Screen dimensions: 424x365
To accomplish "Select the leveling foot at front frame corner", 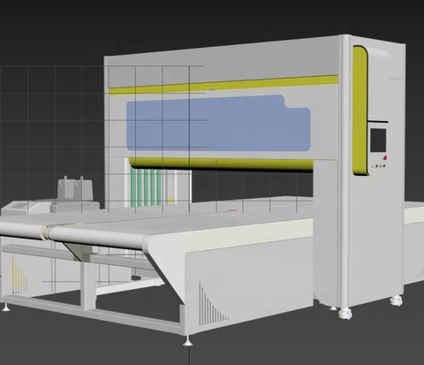I will (x=187, y=340).
